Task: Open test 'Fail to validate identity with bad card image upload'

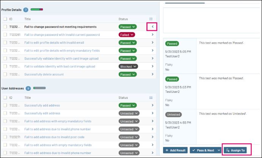Action: point(60,66)
